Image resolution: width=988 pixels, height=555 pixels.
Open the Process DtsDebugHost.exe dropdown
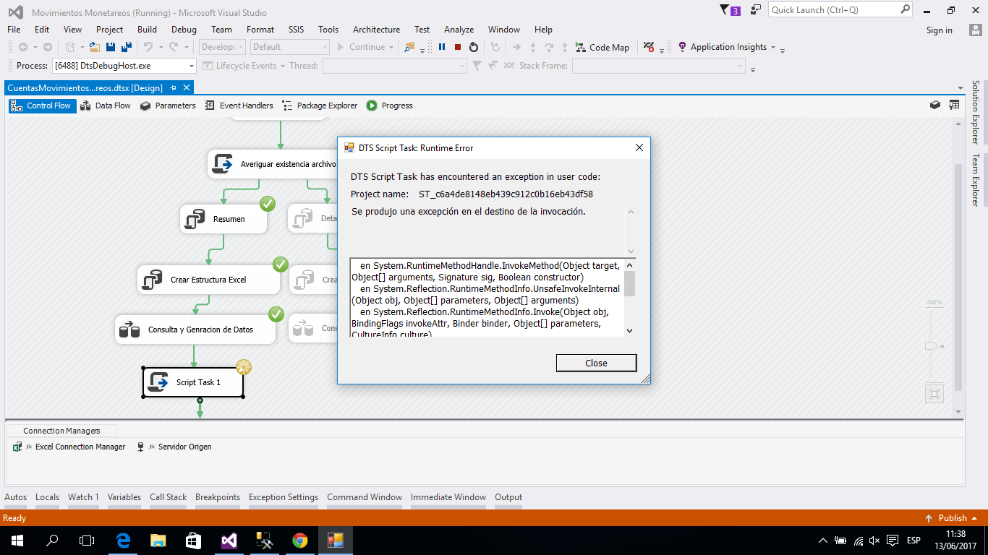[x=192, y=64]
